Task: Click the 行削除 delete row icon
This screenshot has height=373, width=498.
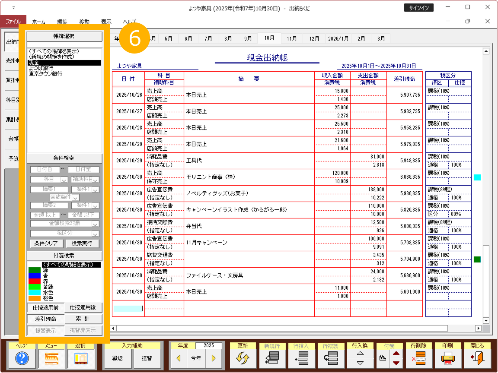Action: coord(418,358)
